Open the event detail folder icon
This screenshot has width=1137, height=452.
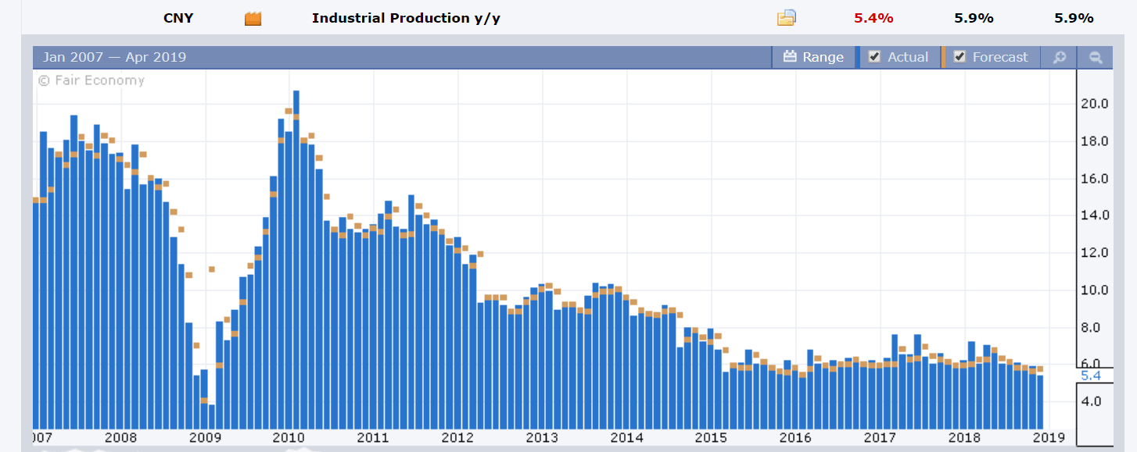786,19
